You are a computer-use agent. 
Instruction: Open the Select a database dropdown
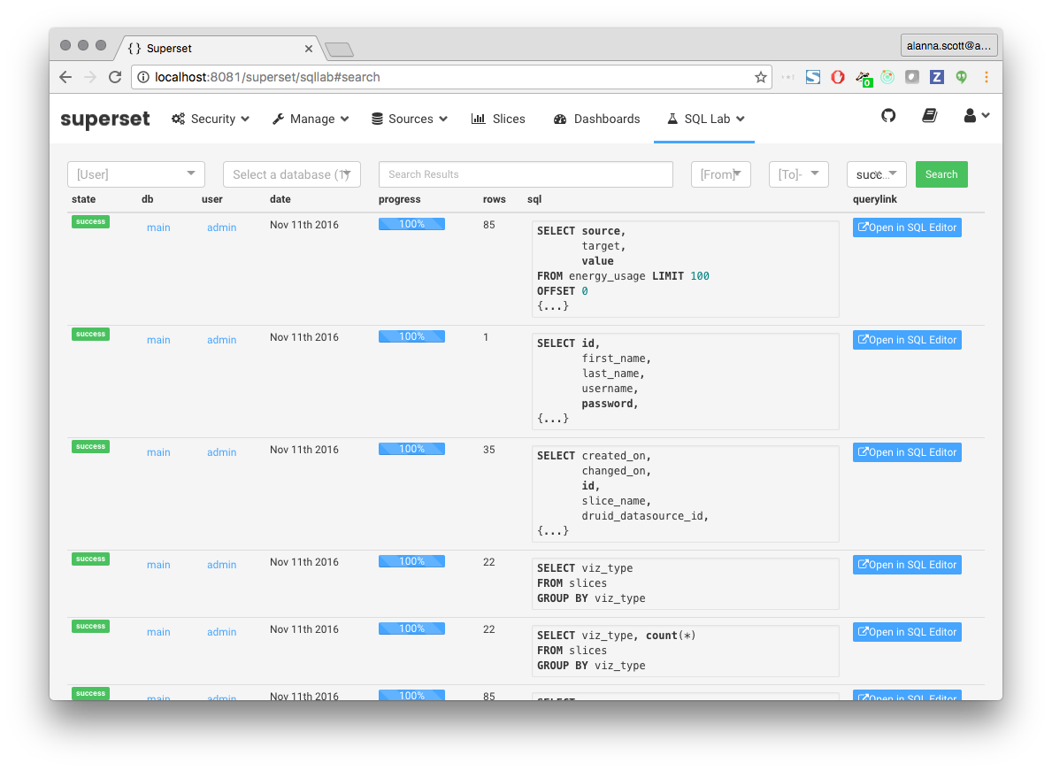click(x=292, y=174)
